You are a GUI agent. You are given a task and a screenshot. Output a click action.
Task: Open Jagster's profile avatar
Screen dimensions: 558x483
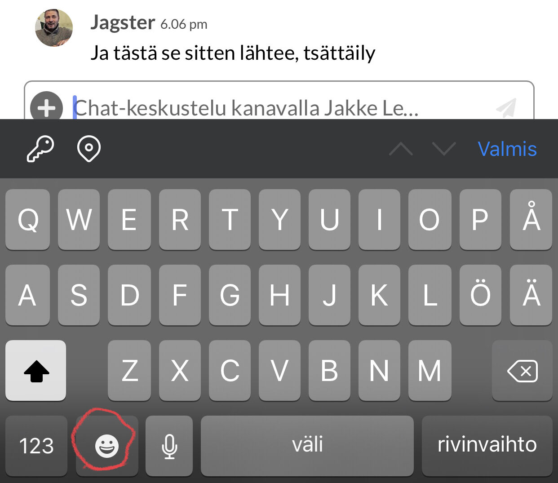point(54,28)
